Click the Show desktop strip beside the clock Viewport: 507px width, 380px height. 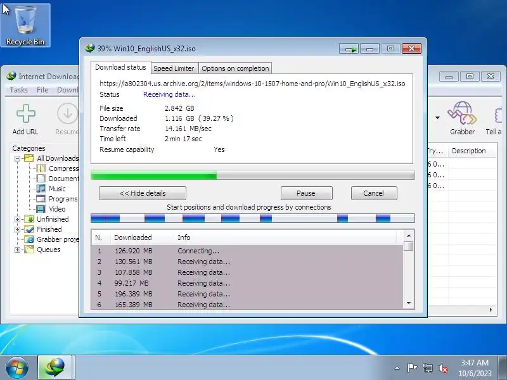[503, 367]
